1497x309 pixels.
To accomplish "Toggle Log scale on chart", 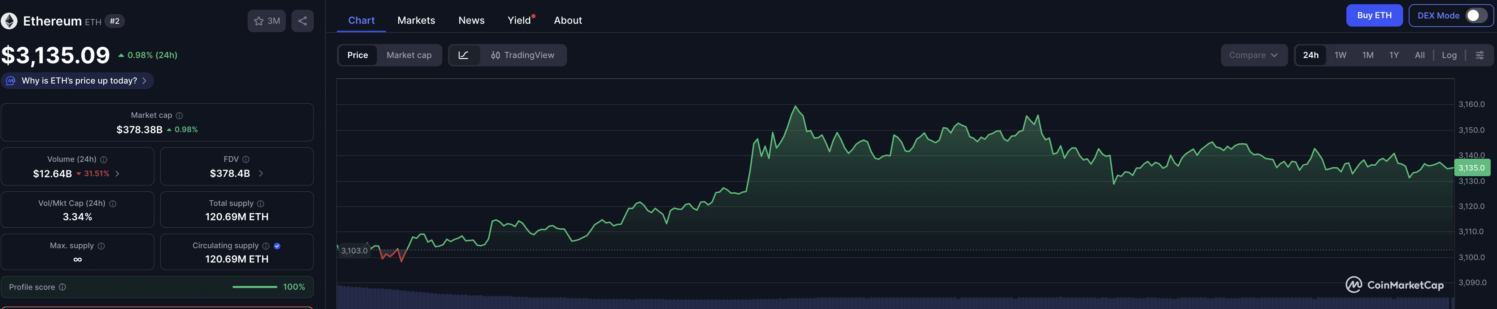I will (1449, 55).
